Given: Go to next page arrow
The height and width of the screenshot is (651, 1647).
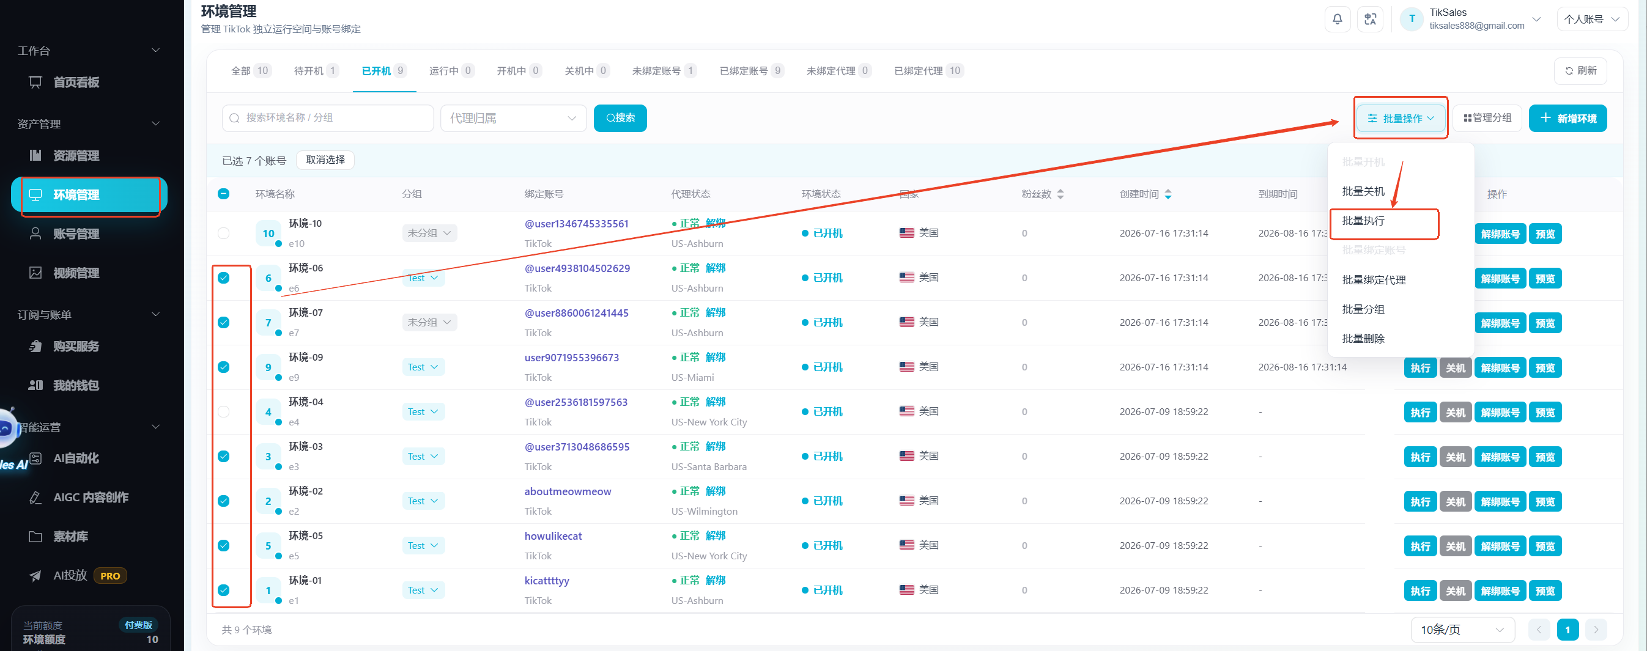Looking at the screenshot, I should click(x=1596, y=630).
